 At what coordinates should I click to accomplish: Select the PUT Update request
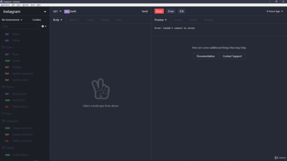click(x=25, y=67)
